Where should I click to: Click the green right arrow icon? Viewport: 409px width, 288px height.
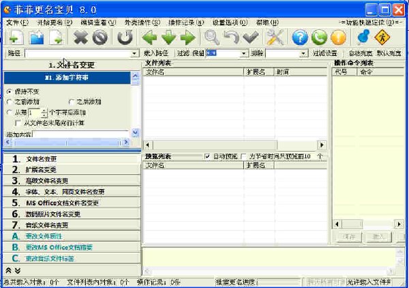(188, 38)
